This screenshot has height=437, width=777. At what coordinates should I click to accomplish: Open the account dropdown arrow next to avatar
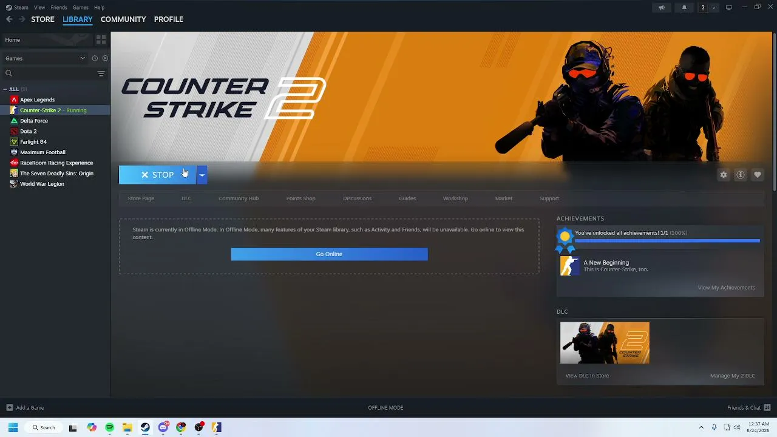coord(714,7)
